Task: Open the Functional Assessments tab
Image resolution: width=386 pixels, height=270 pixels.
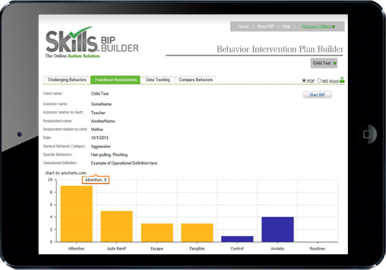Action: (116, 80)
